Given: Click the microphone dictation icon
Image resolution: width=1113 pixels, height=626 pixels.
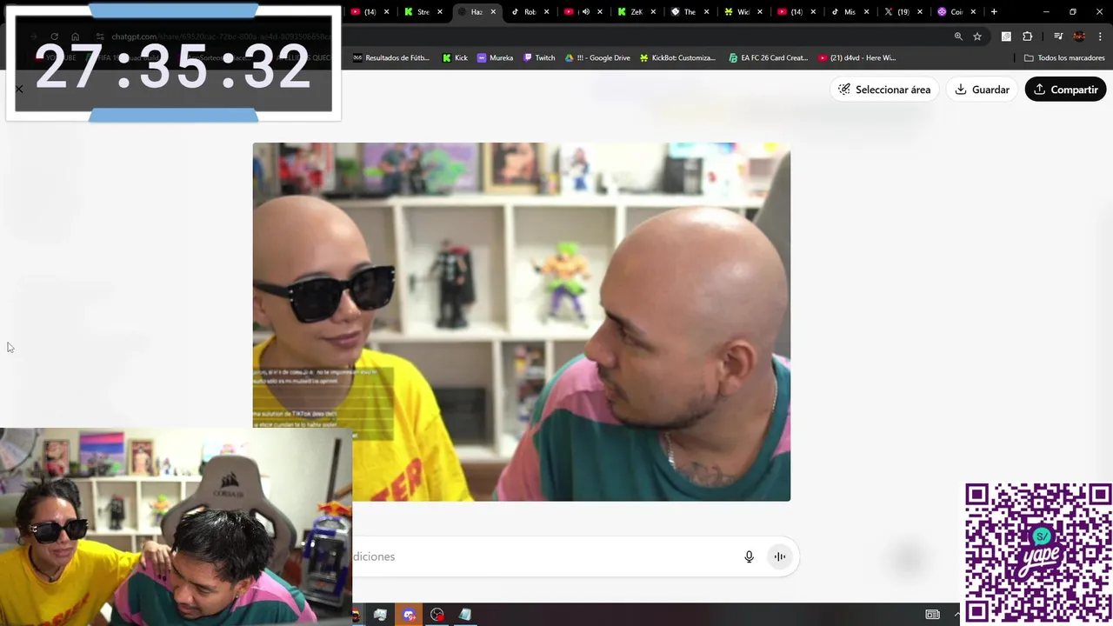Looking at the screenshot, I should (x=749, y=556).
